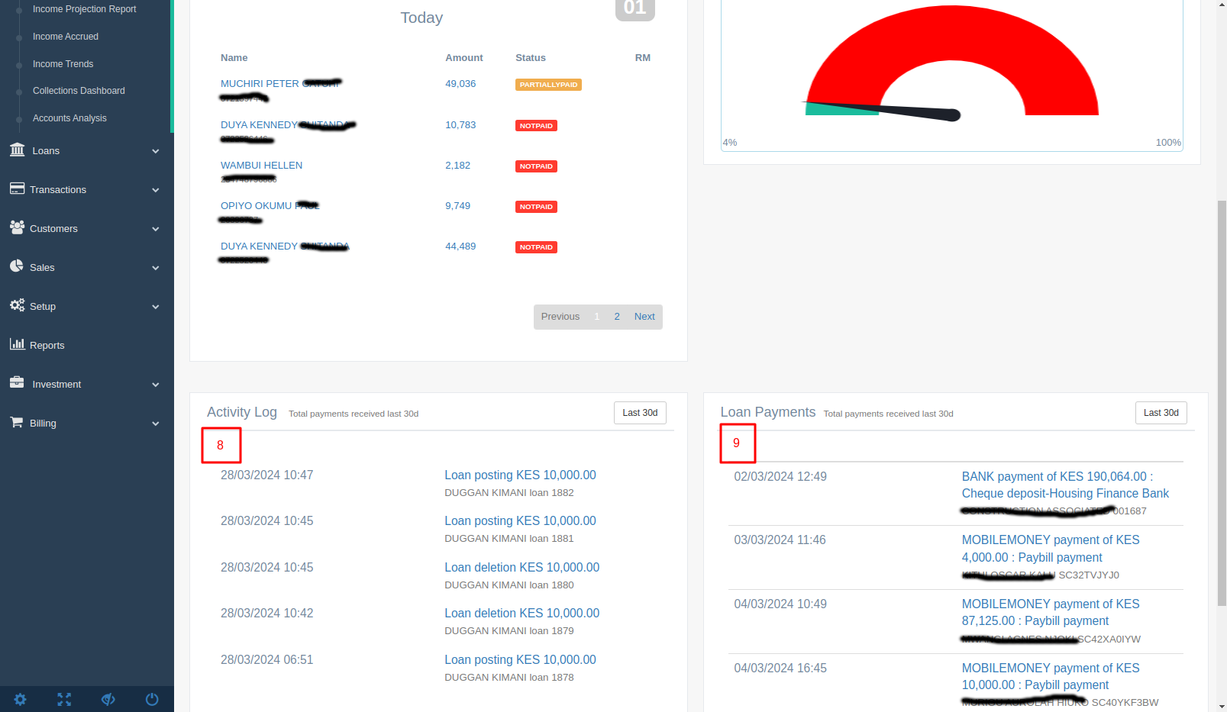Expand the Investment menu chevron

click(x=156, y=385)
